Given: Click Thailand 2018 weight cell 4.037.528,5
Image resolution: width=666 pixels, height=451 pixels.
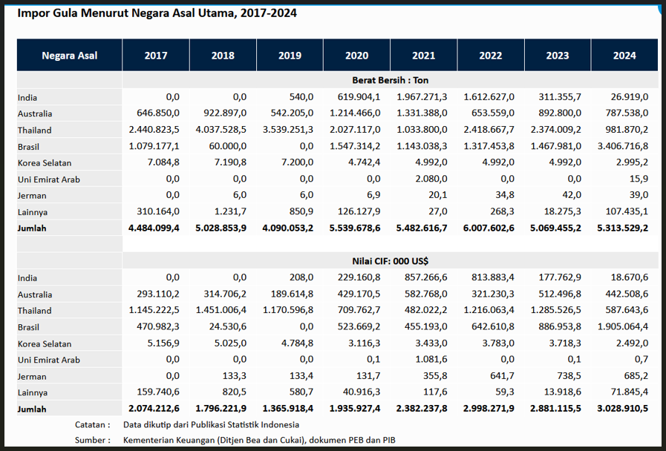Looking at the screenshot, I should (220, 130).
